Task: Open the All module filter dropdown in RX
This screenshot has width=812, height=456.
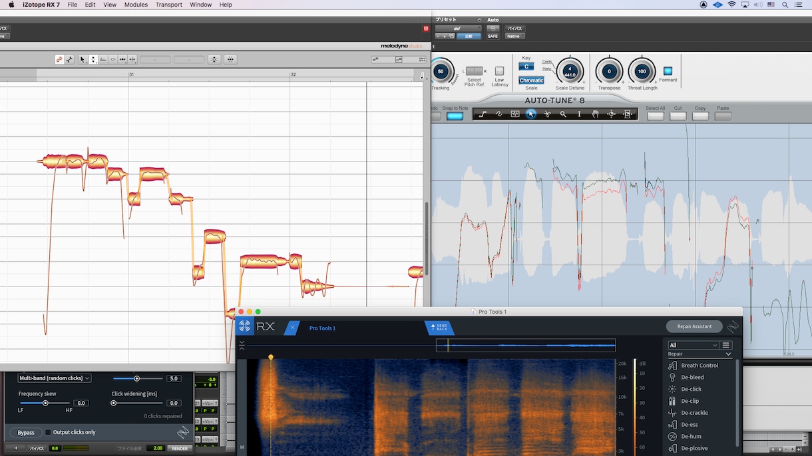Action: pos(694,345)
